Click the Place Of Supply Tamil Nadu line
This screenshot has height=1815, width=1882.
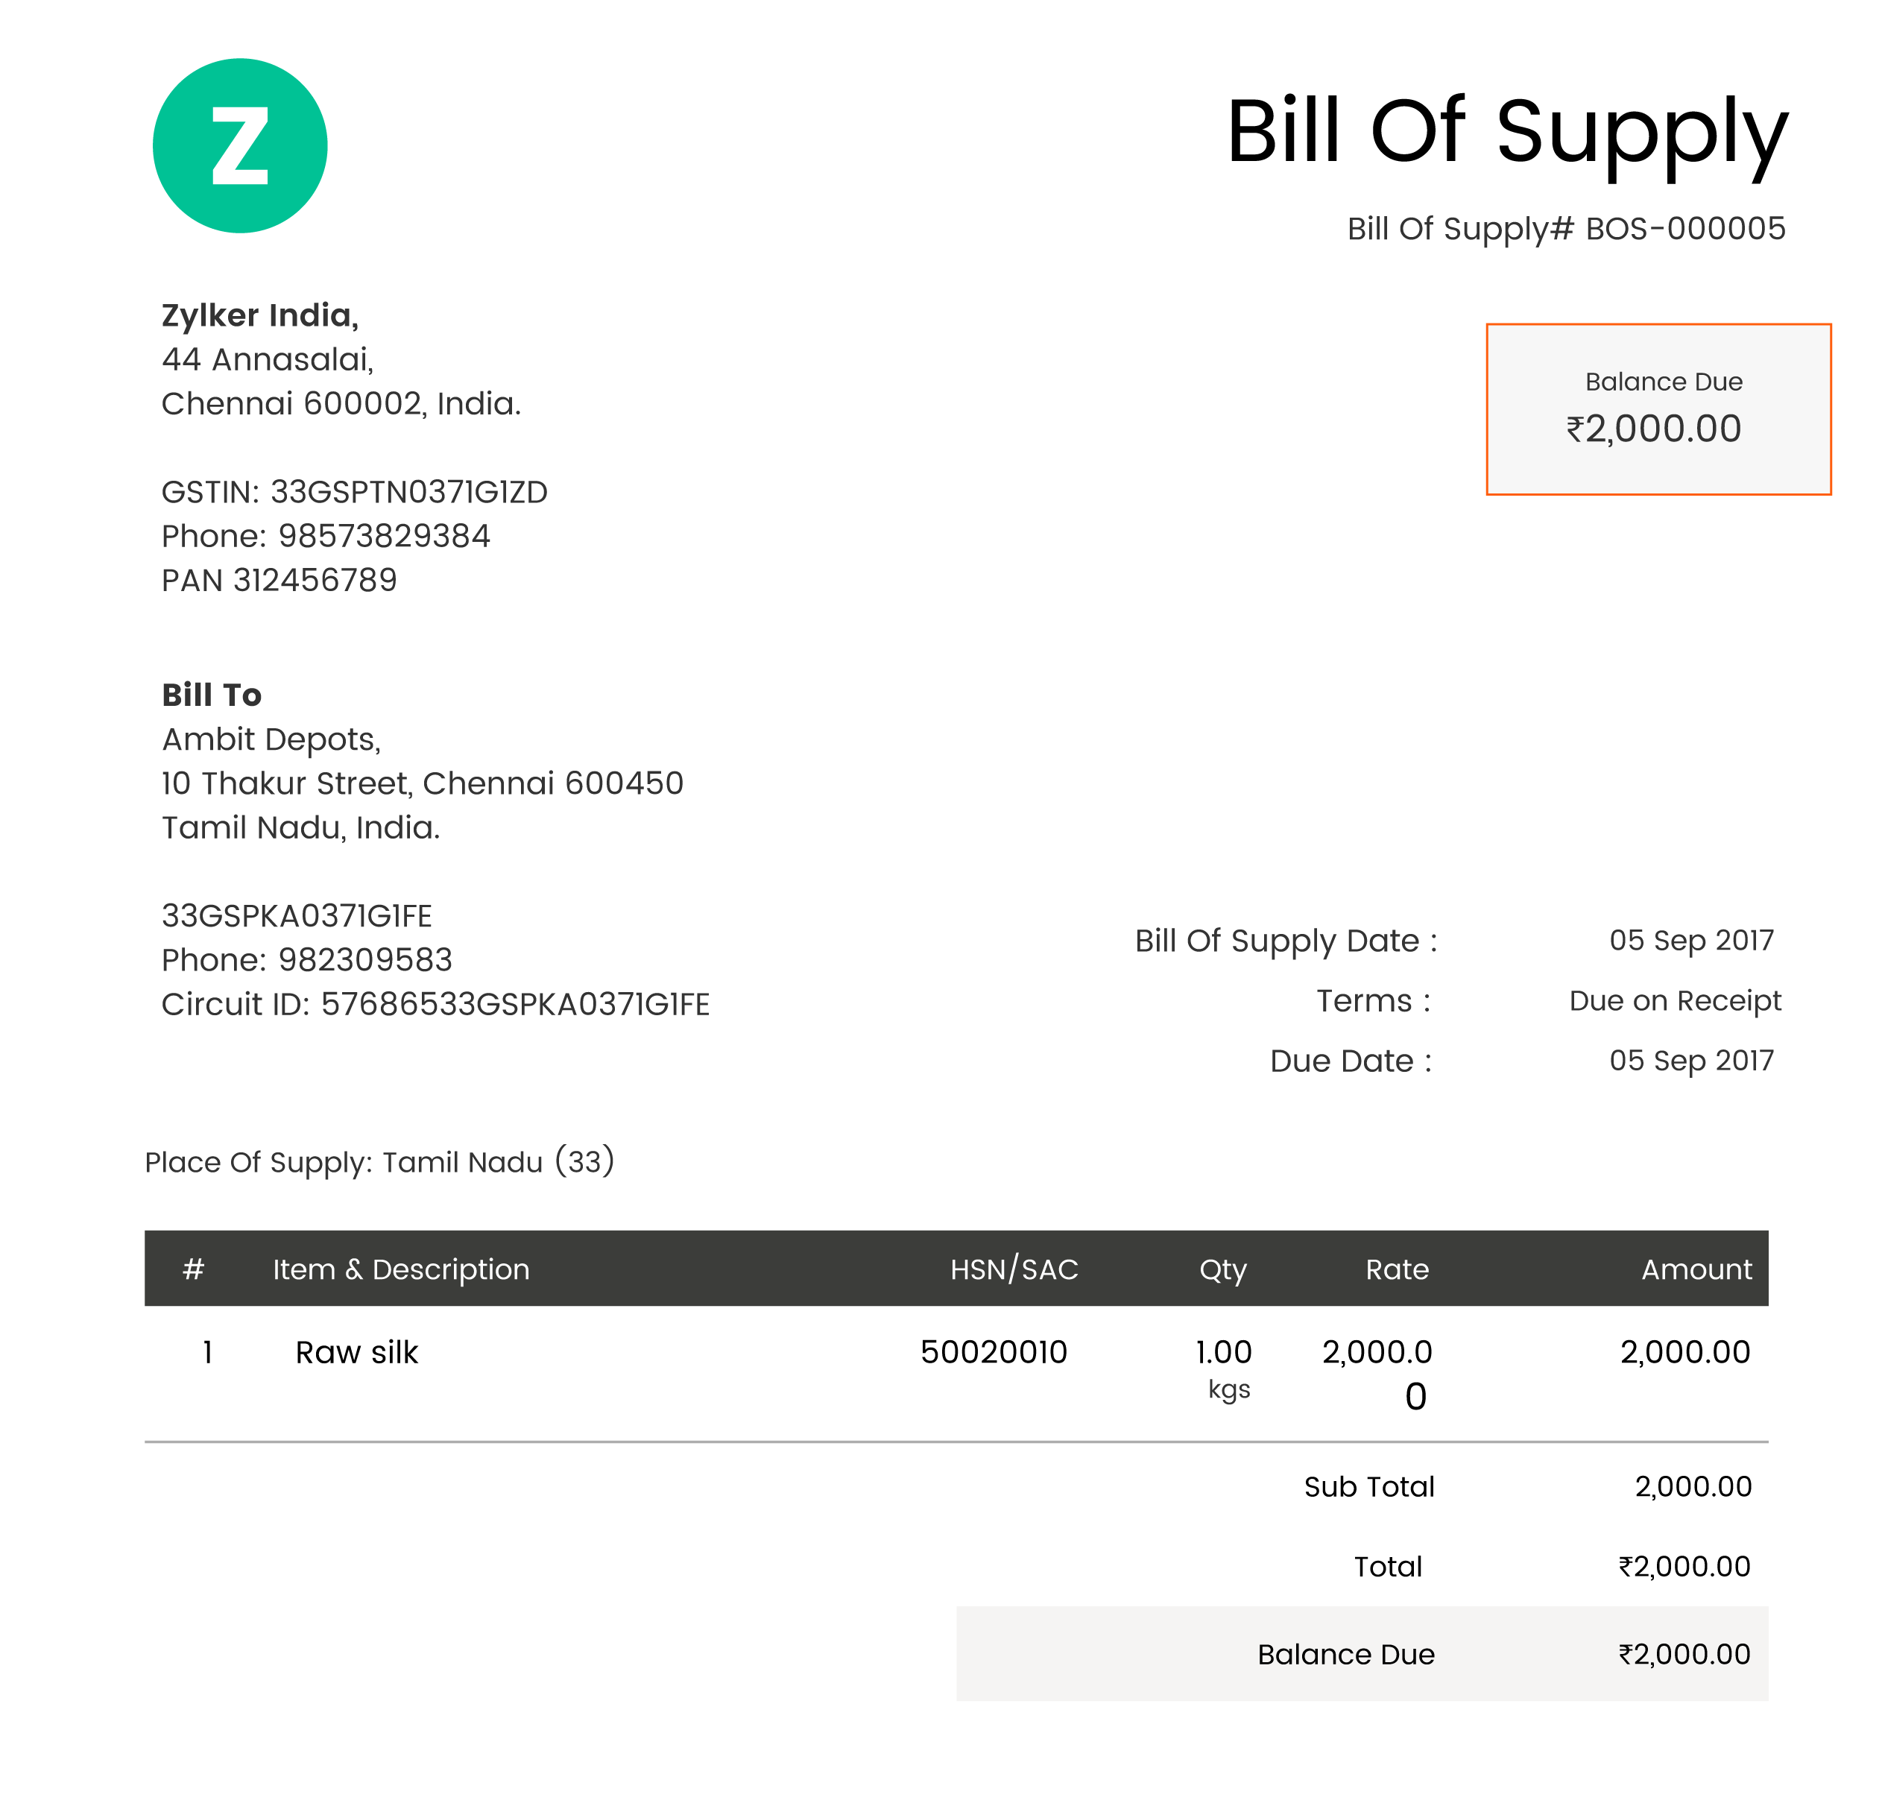coord(379,1162)
